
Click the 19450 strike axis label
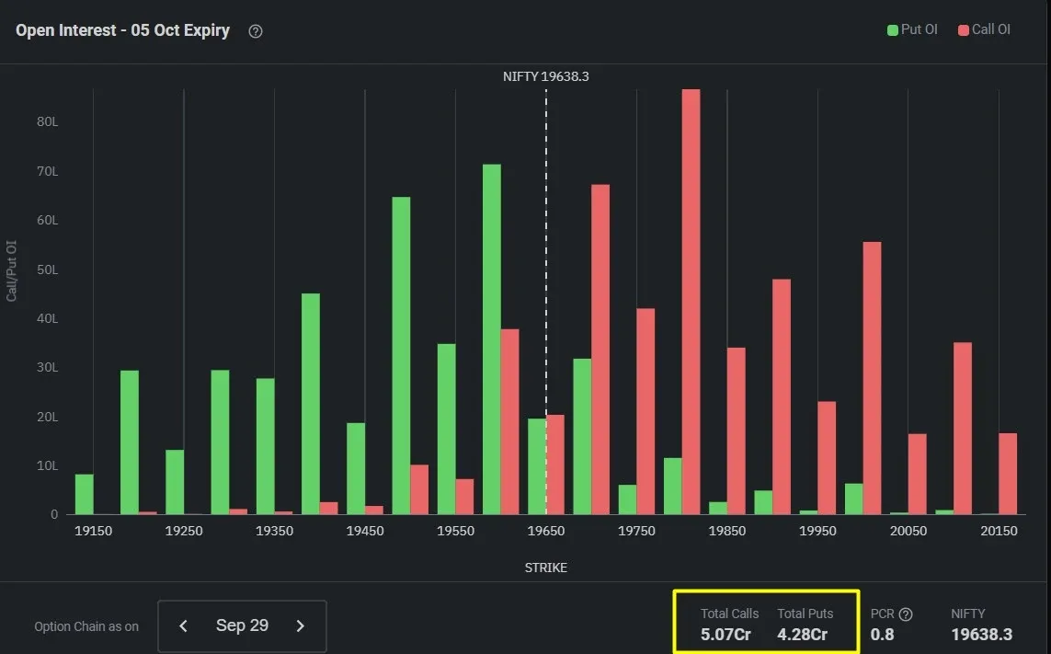(365, 531)
